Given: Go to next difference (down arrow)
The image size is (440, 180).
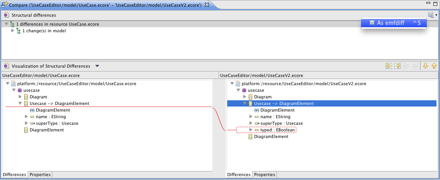Looking at the screenshot, I should point(426,66).
